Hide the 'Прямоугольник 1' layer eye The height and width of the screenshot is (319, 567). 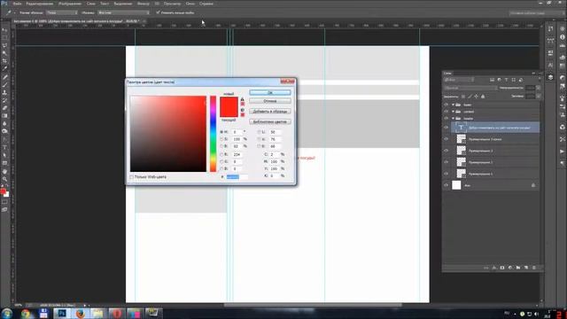pyautogui.click(x=446, y=174)
